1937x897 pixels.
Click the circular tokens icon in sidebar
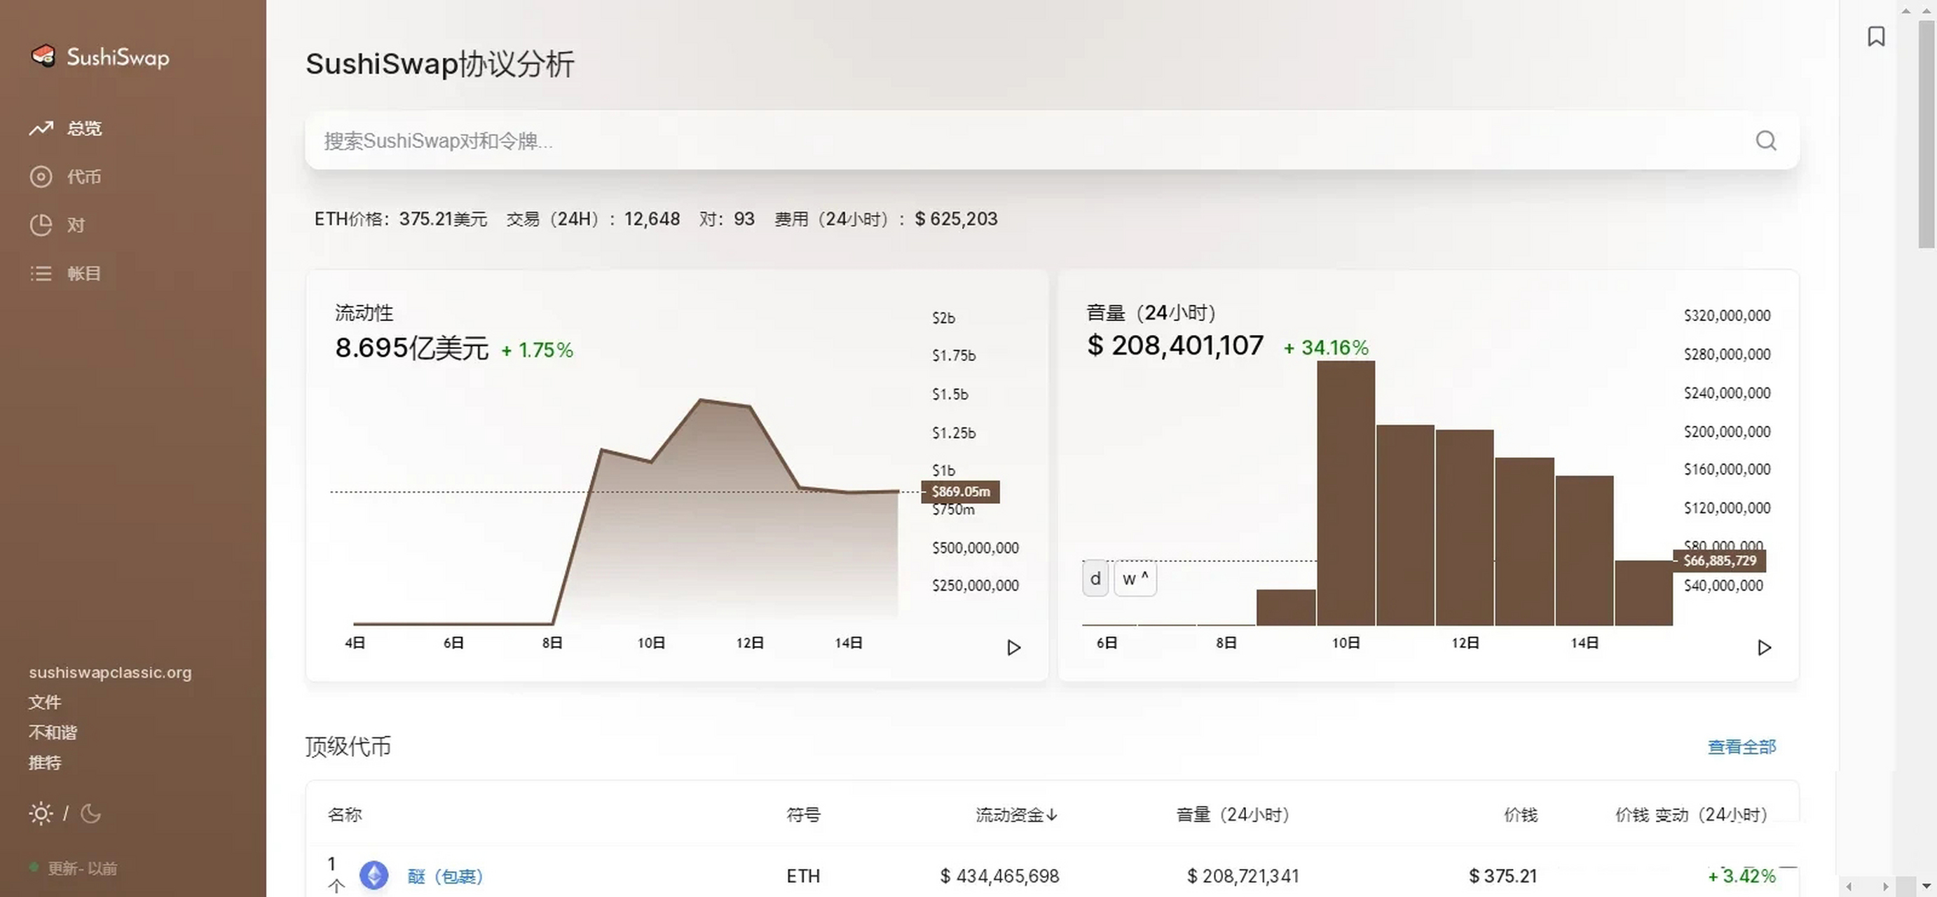41,177
